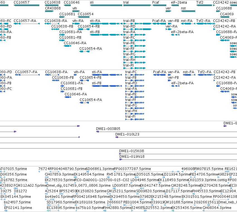237x212 pixels.
Task: Select protein Tsf2-PA
Action: [x=205, y=75]
